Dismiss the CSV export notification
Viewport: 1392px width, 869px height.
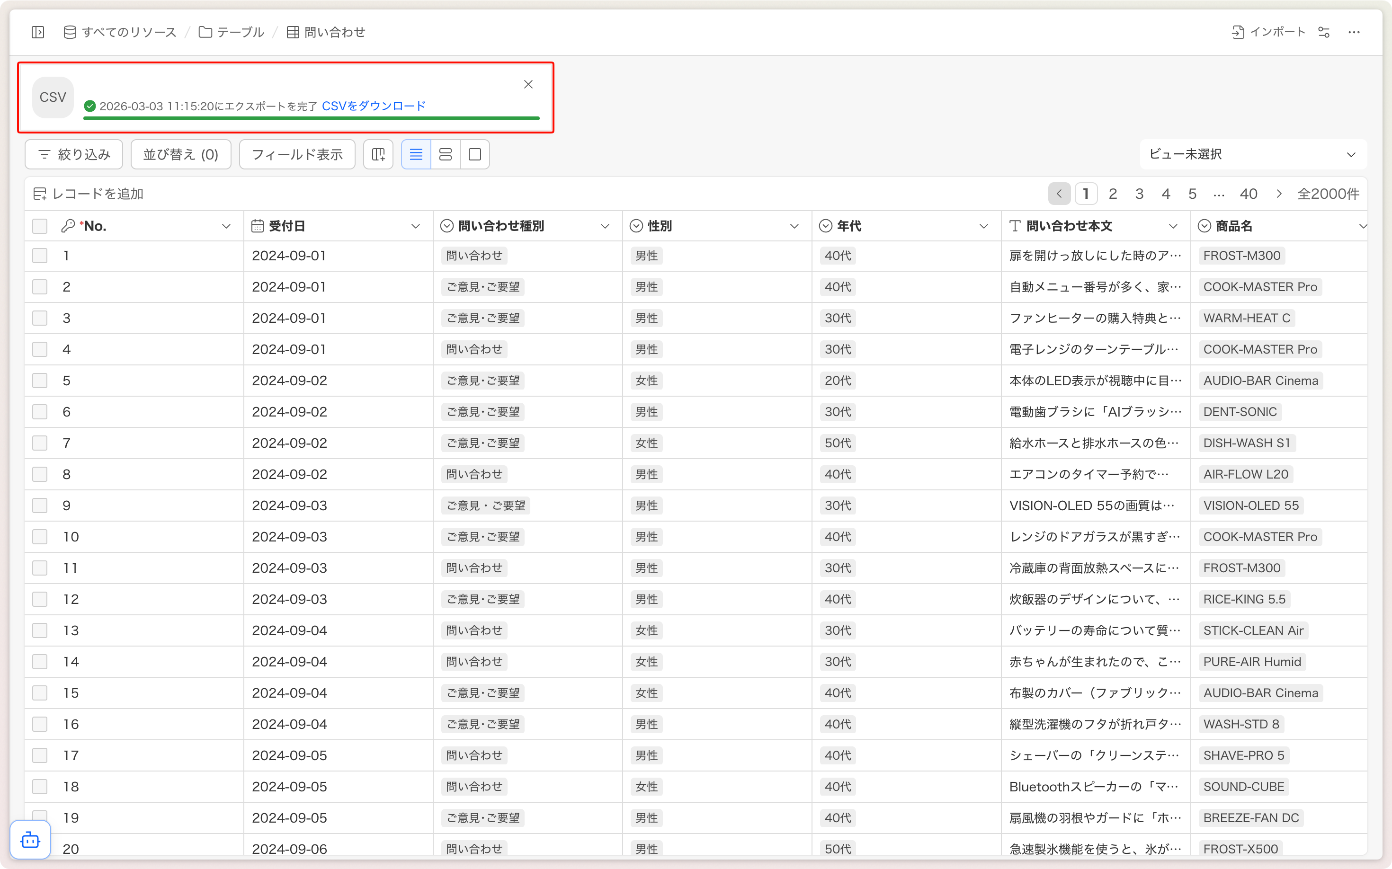528,84
